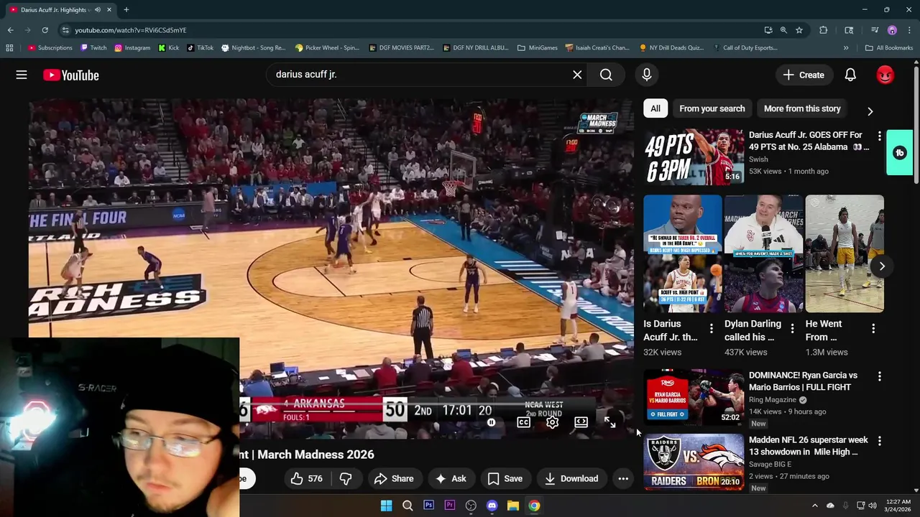Show next Shorts with the carousel arrow
This screenshot has width=920, height=517.
882,266
